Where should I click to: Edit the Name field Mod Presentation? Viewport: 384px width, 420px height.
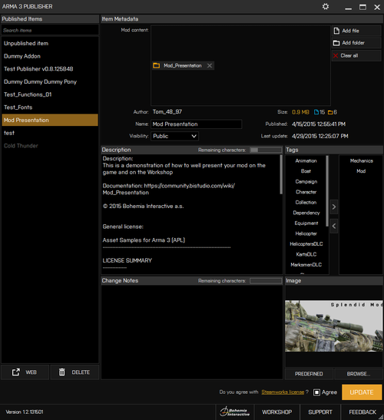[x=197, y=124]
